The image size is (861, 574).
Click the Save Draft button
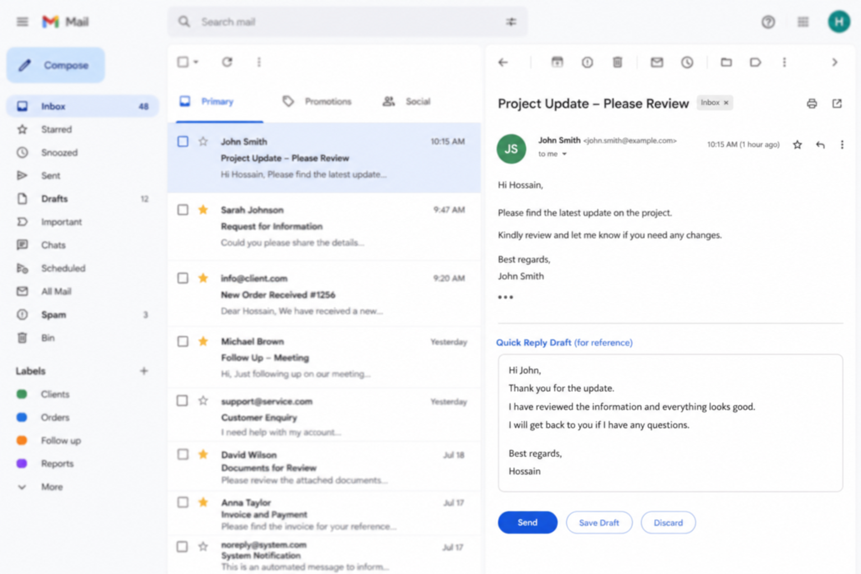(x=599, y=522)
